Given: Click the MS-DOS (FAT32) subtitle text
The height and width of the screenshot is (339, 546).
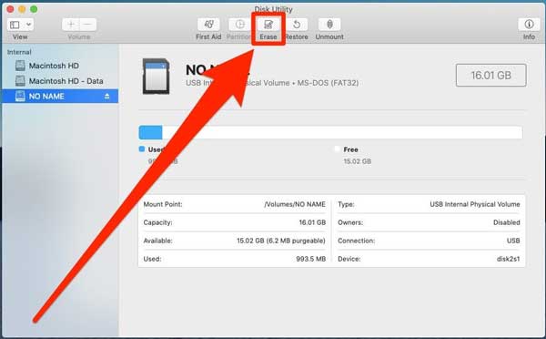Looking at the screenshot, I should (328, 83).
